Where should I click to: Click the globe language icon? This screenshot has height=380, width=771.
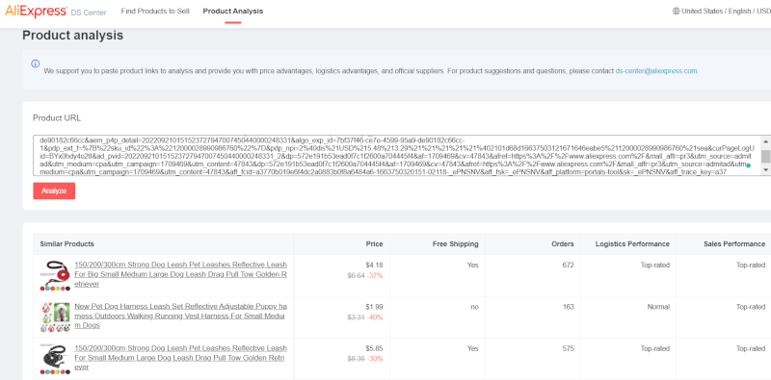tap(677, 11)
